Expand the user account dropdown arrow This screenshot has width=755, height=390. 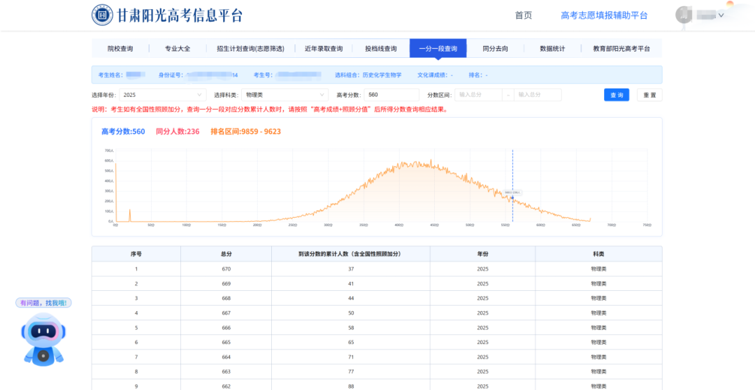coord(721,15)
